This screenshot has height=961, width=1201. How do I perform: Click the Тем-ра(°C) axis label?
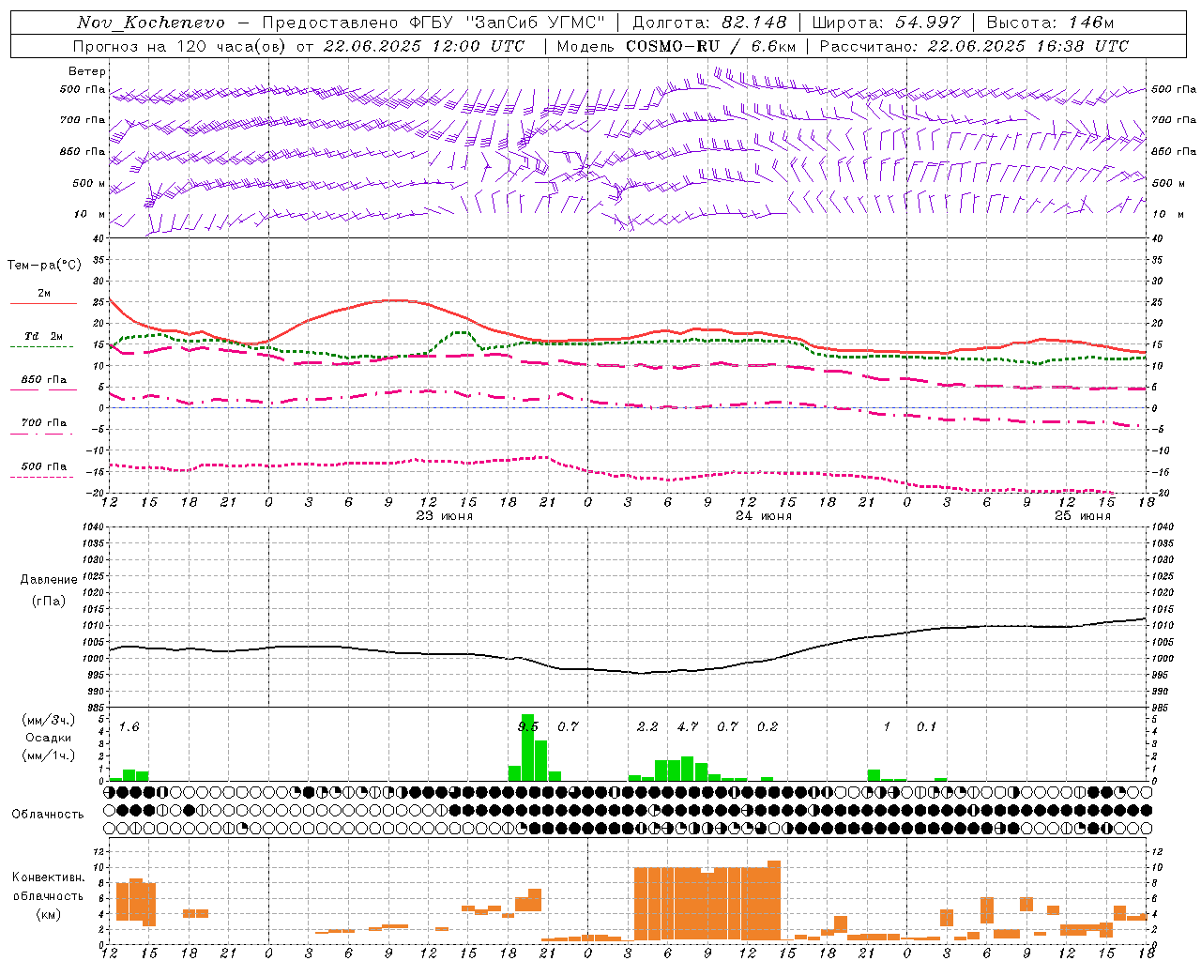click(45, 266)
